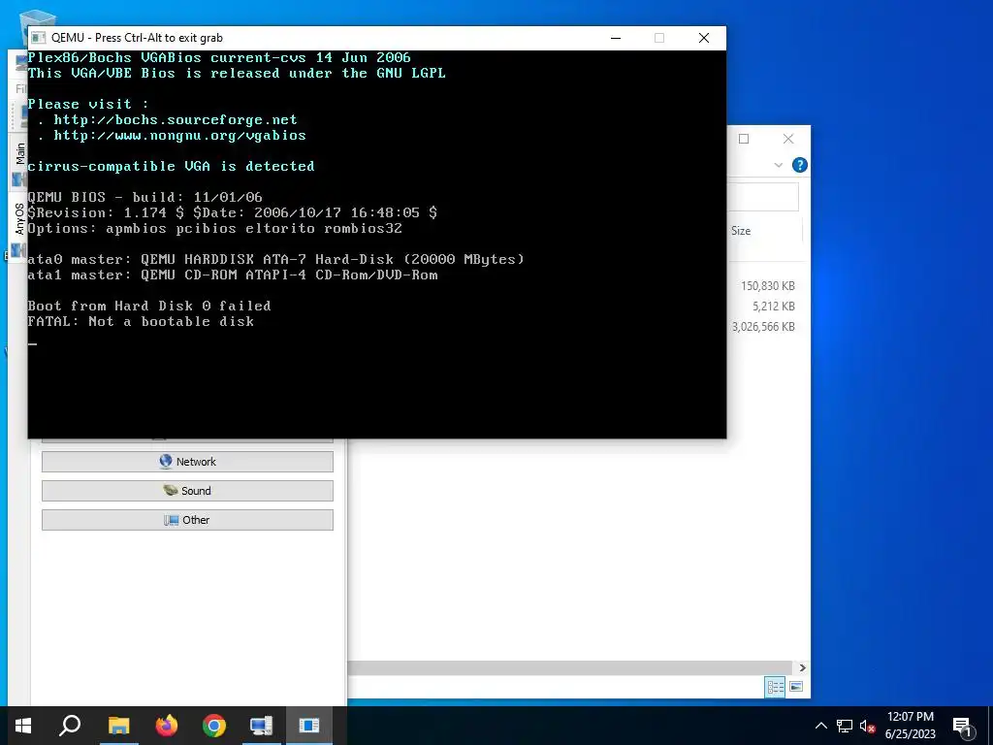Launch Firefox from the taskbar
This screenshot has height=745, width=993.
click(167, 726)
